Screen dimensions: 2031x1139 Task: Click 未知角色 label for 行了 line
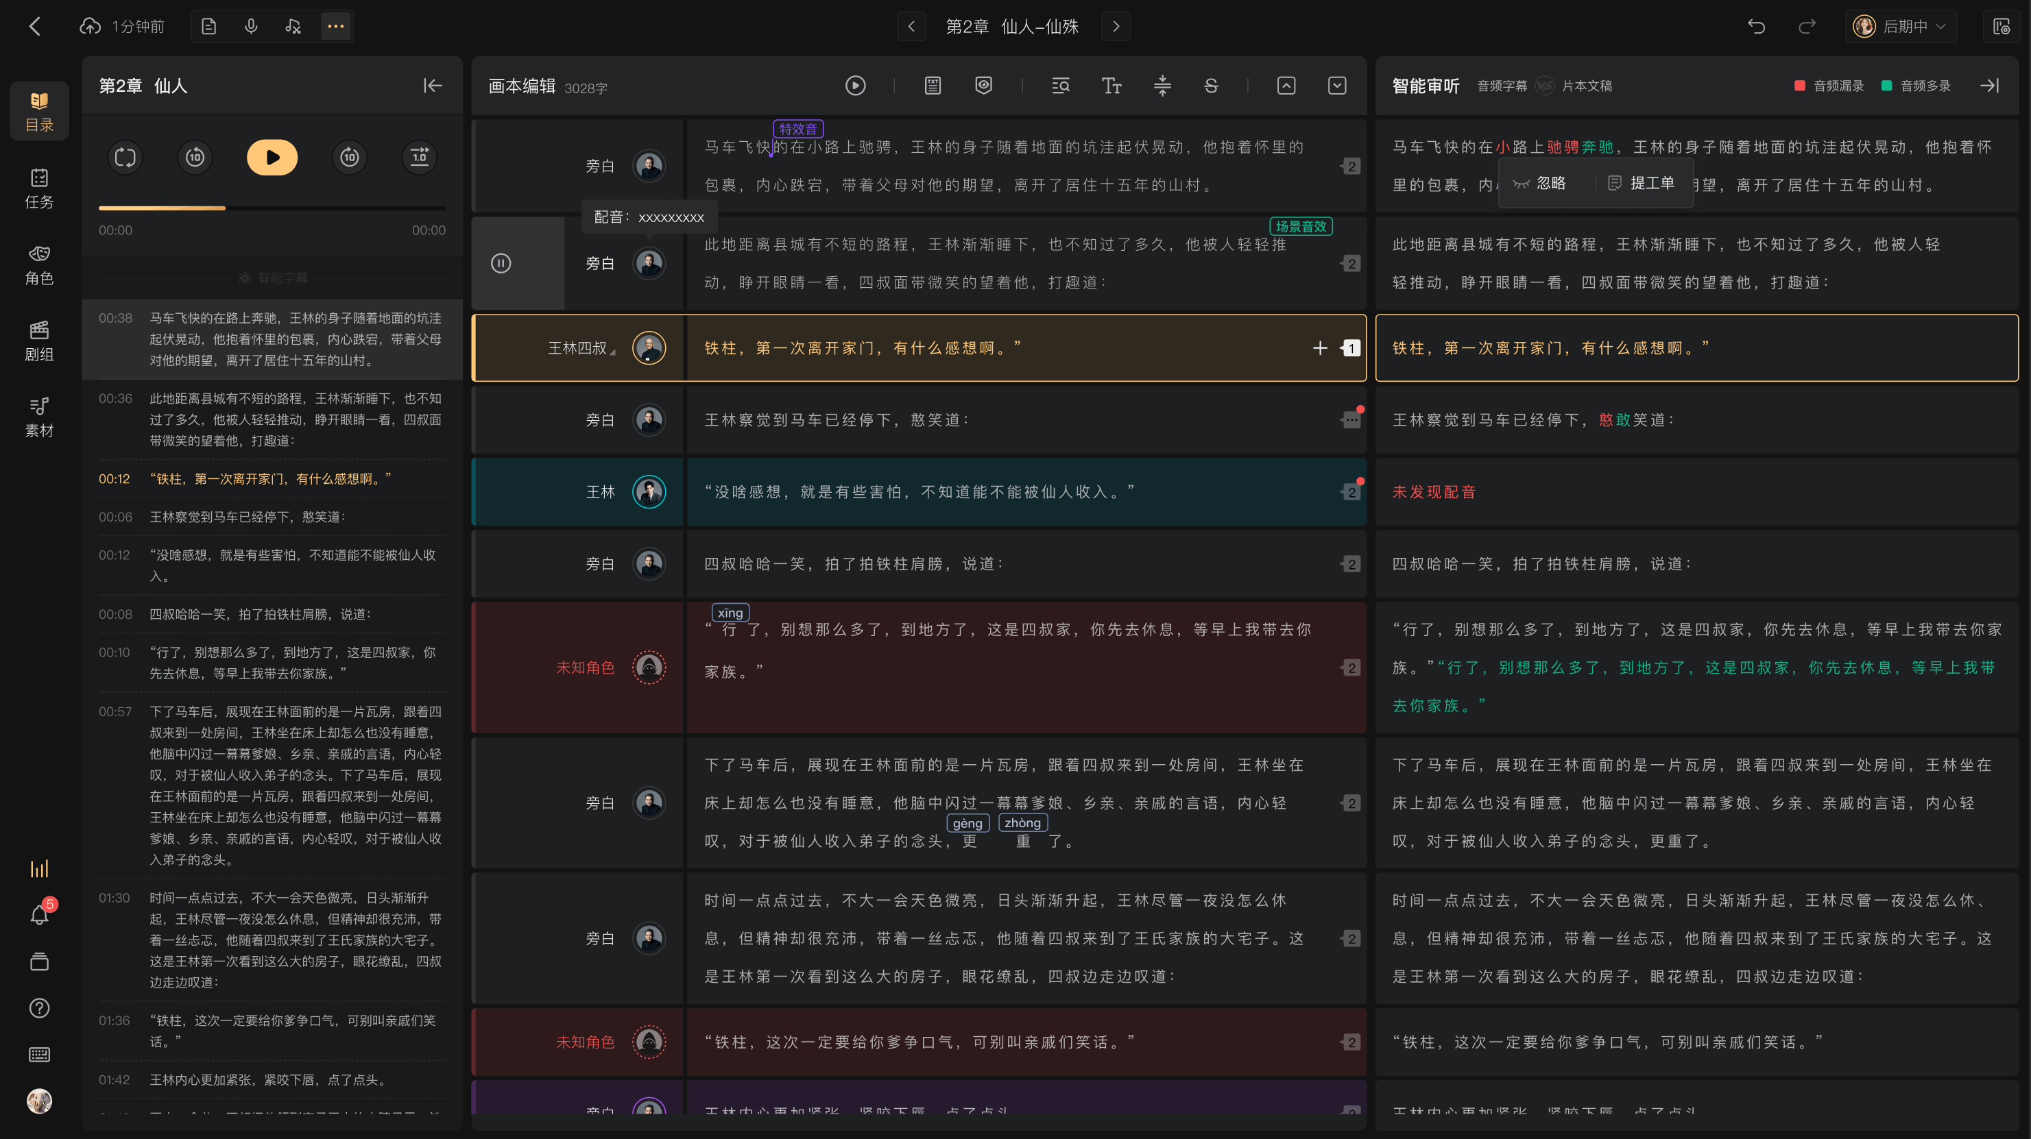(x=585, y=668)
